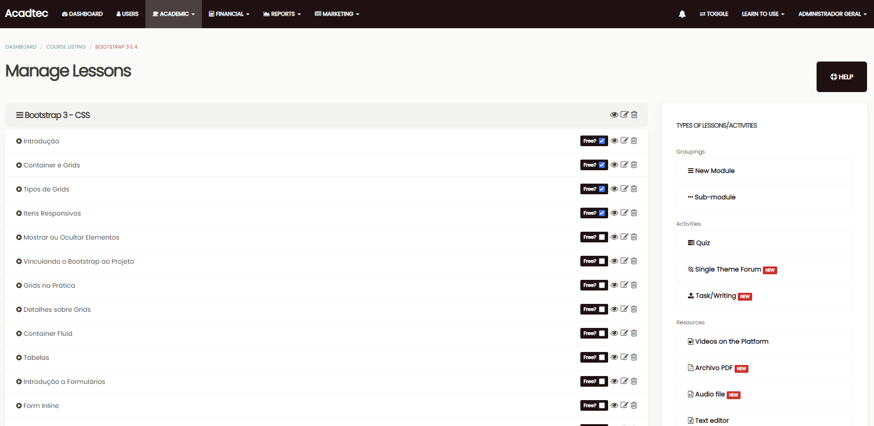Delete the Detalhes sobre Grids lesson
The width and height of the screenshot is (874, 426).
coord(634,309)
